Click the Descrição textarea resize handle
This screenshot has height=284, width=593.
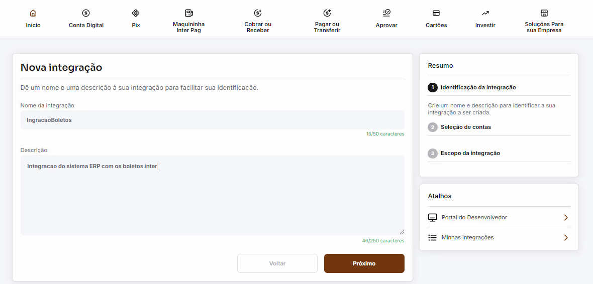402,232
